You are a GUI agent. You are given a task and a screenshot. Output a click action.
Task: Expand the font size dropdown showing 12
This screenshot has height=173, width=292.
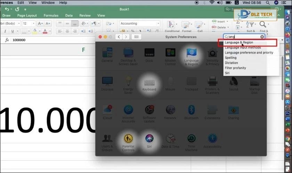click(x=33, y=24)
